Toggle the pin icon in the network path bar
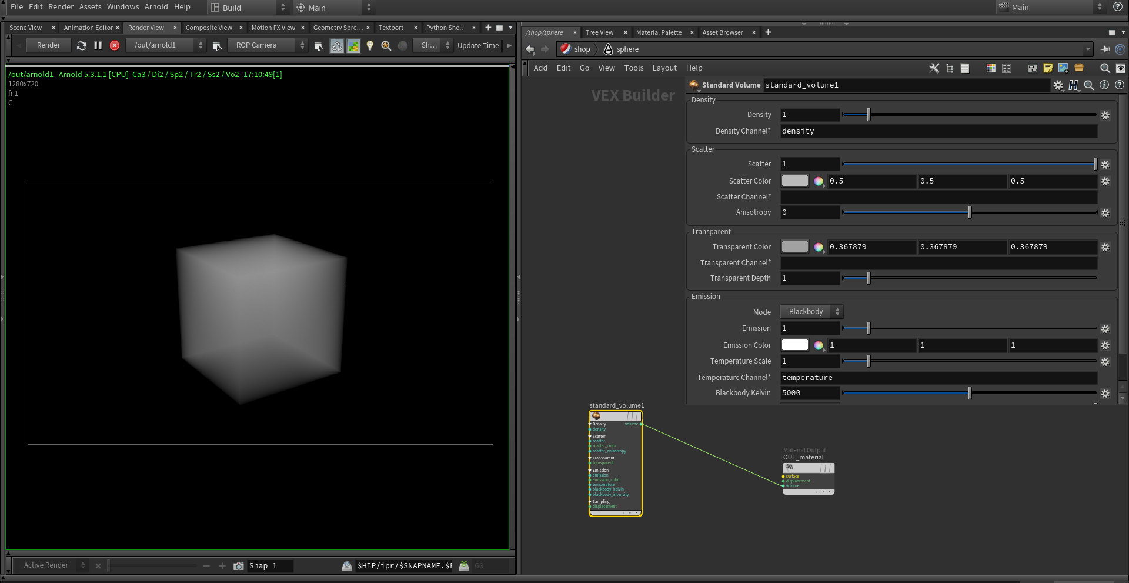 tap(1105, 49)
